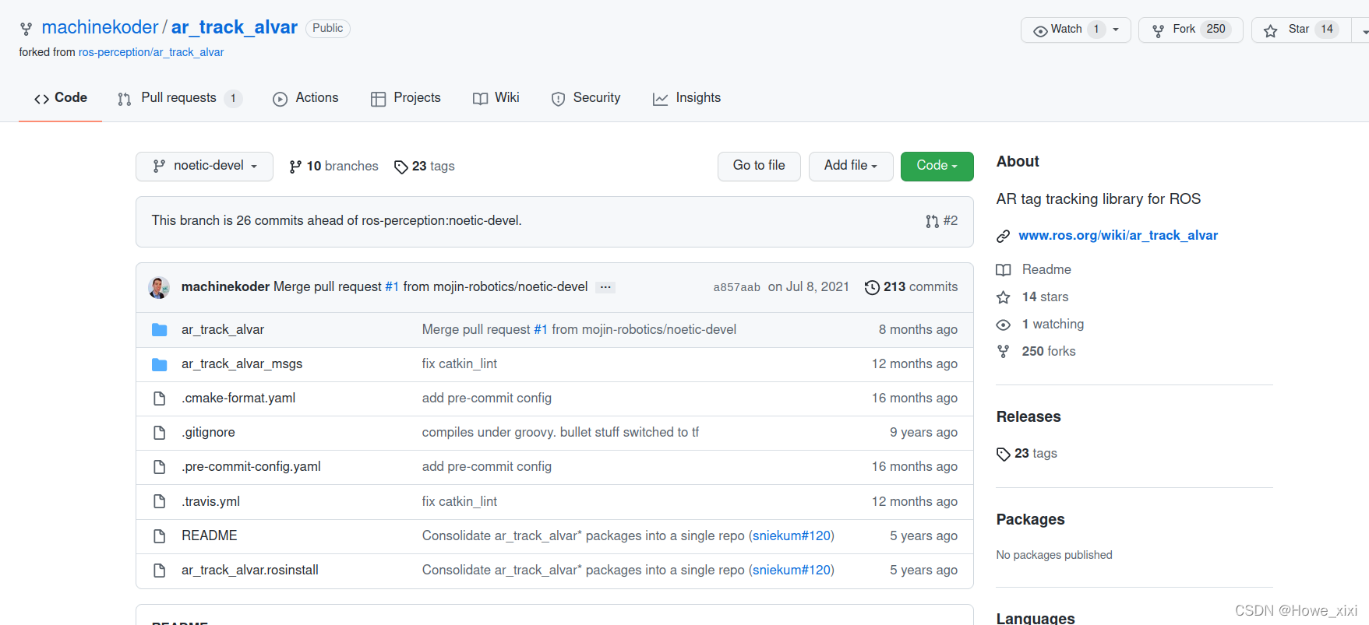1369x625 pixels.
Task: Click the pull request icon beside #2
Action: tap(932, 221)
